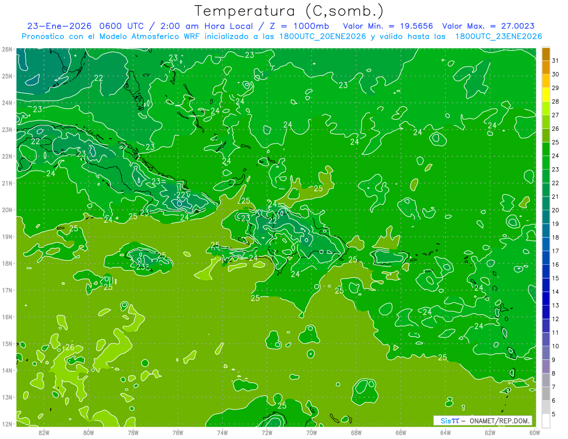Viewport: 568px width, 439px height.
Task: Click the color bar label "5"
Action: tap(553, 414)
